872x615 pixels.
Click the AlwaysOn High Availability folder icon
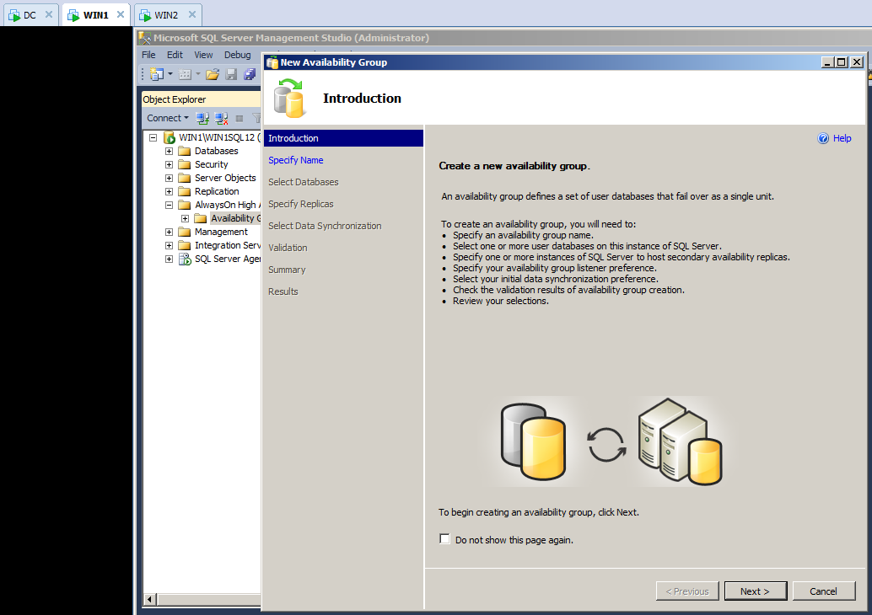pos(185,205)
